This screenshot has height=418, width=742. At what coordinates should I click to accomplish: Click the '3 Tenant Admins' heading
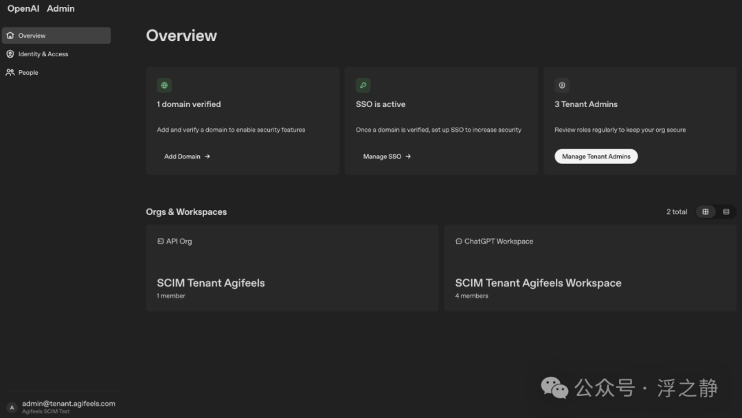[x=586, y=104]
